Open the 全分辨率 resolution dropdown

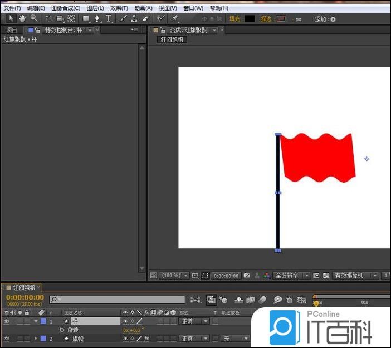click(292, 276)
